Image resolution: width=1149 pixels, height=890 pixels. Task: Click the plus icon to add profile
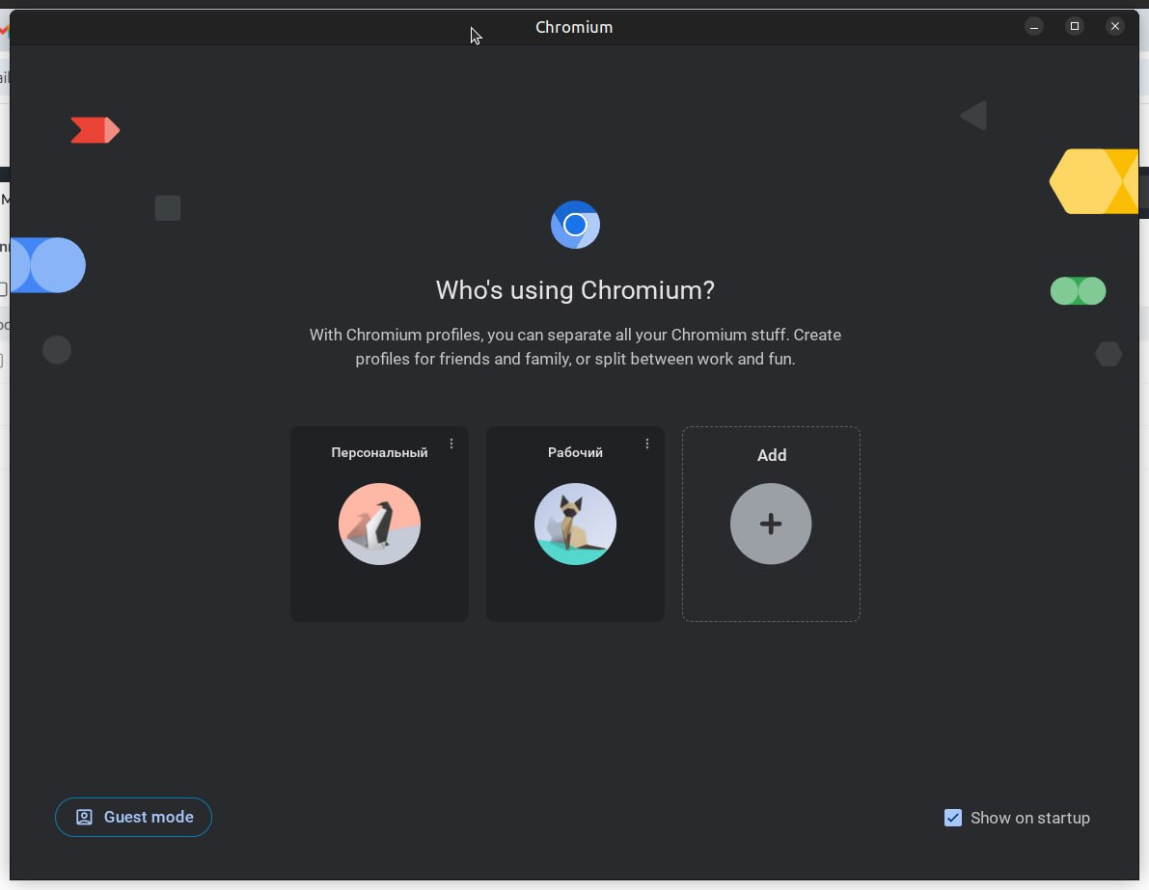click(x=771, y=524)
